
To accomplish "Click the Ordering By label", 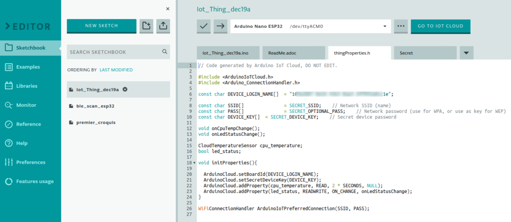I will pyautogui.click(x=82, y=70).
